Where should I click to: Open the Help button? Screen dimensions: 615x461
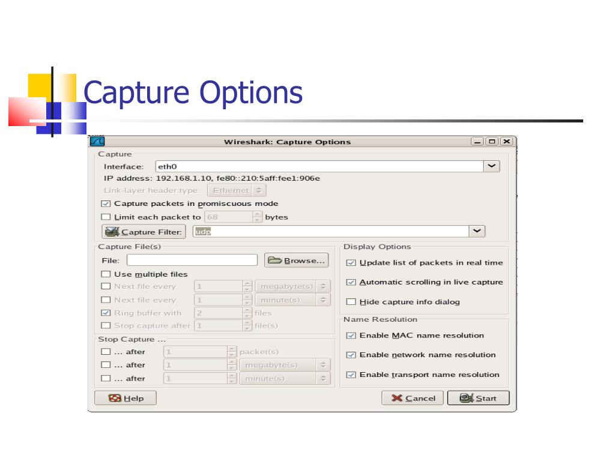pos(126,398)
